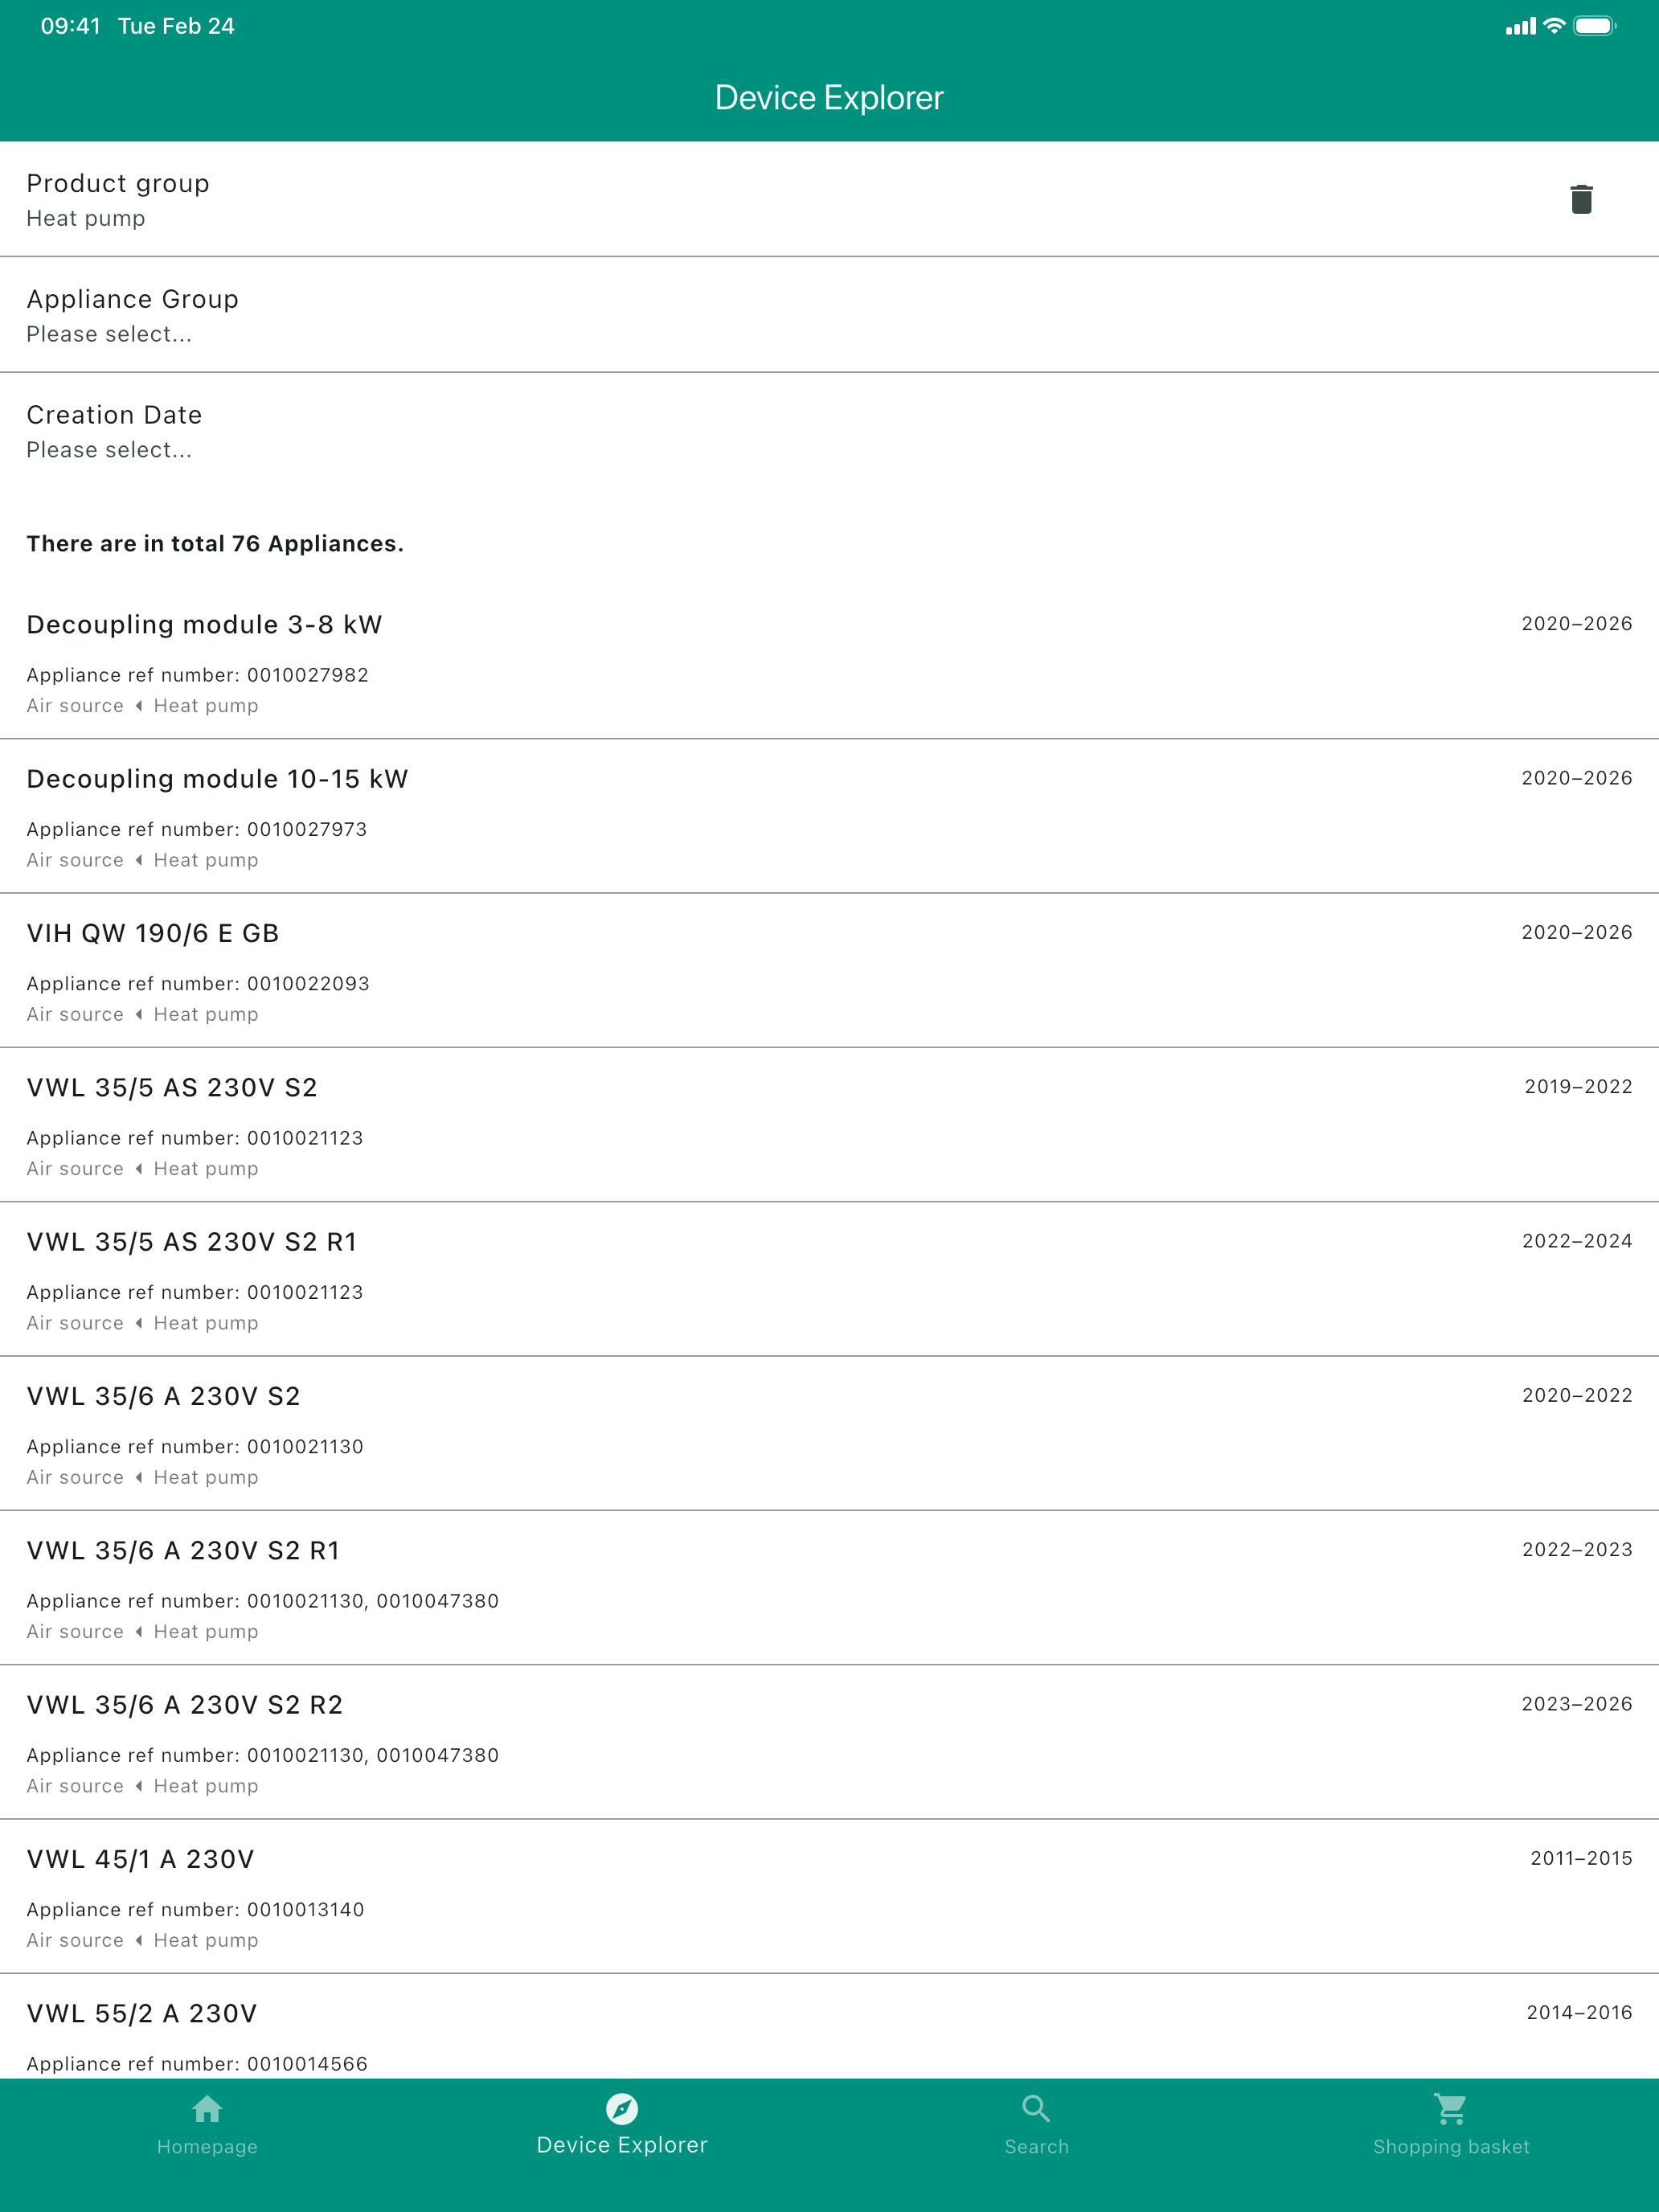Open Decoupling module 10-15 kW appliance
Viewport: 1659px width, 2212px height.
pos(829,816)
